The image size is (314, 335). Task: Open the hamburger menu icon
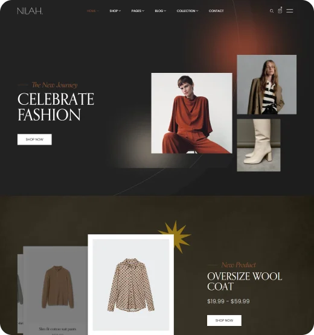coord(290,11)
